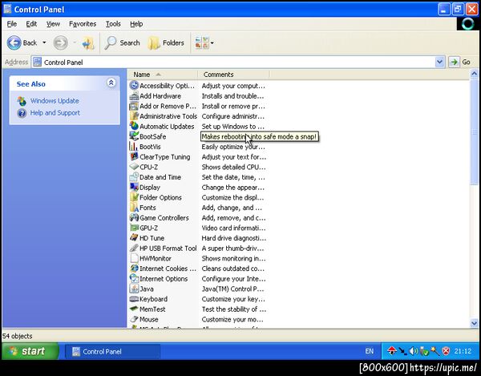Select the Display icon

[134, 187]
